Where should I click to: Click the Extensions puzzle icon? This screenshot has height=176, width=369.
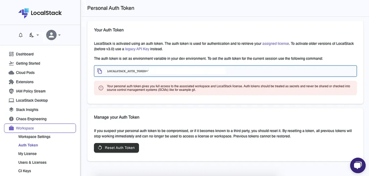coord(11,82)
